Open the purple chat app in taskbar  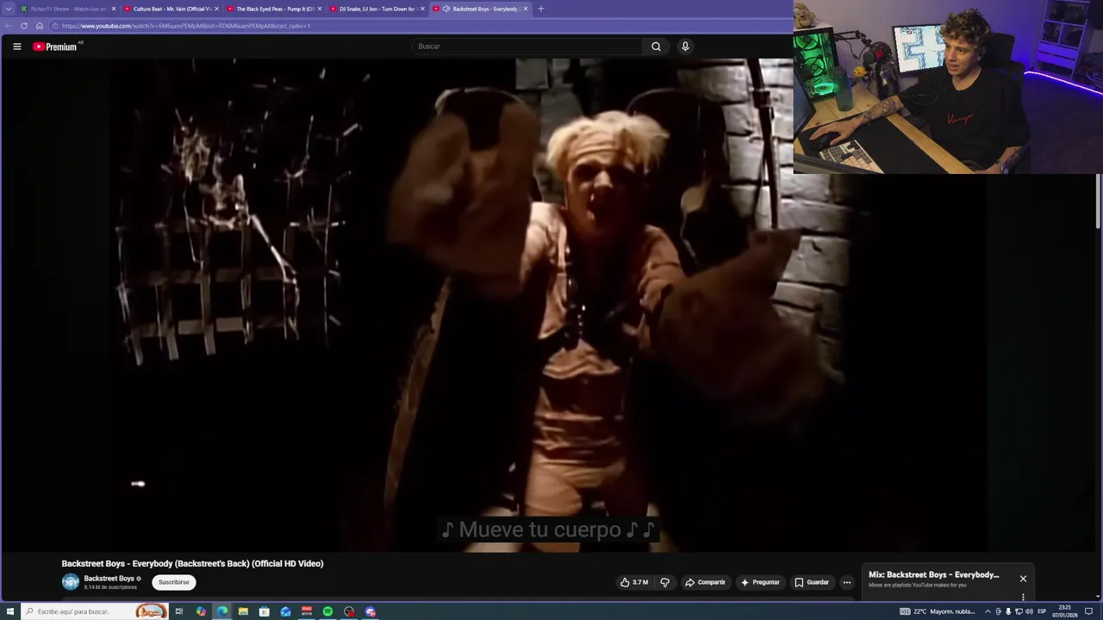tap(371, 611)
